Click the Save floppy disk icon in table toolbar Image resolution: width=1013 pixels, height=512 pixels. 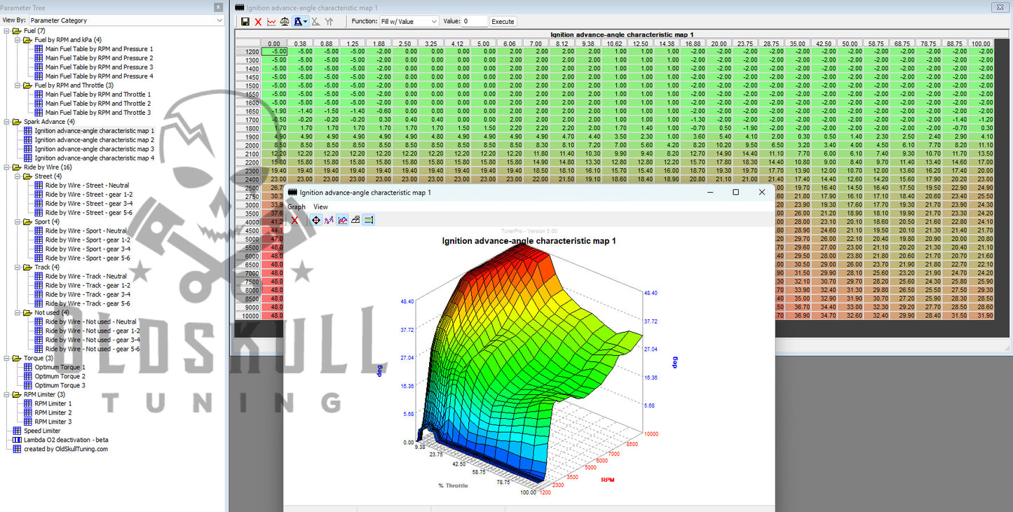point(245,22)
